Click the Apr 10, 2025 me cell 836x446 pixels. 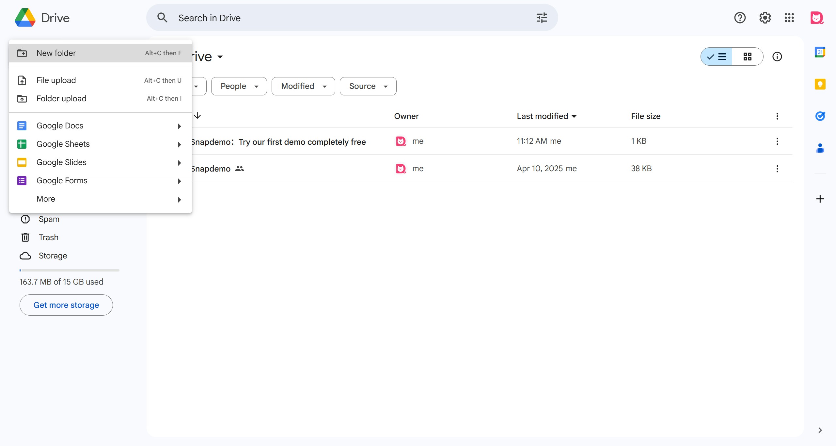[546, 169]
